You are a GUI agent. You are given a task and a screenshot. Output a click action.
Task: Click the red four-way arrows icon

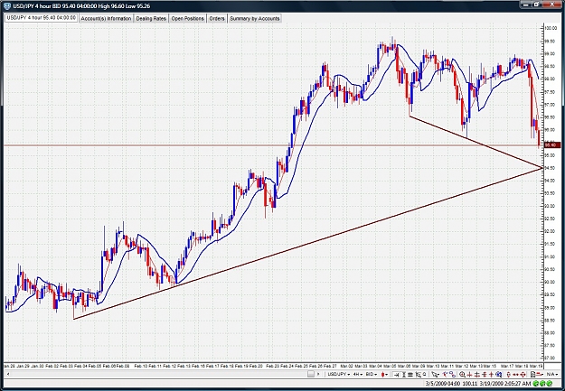coord(523,375)
